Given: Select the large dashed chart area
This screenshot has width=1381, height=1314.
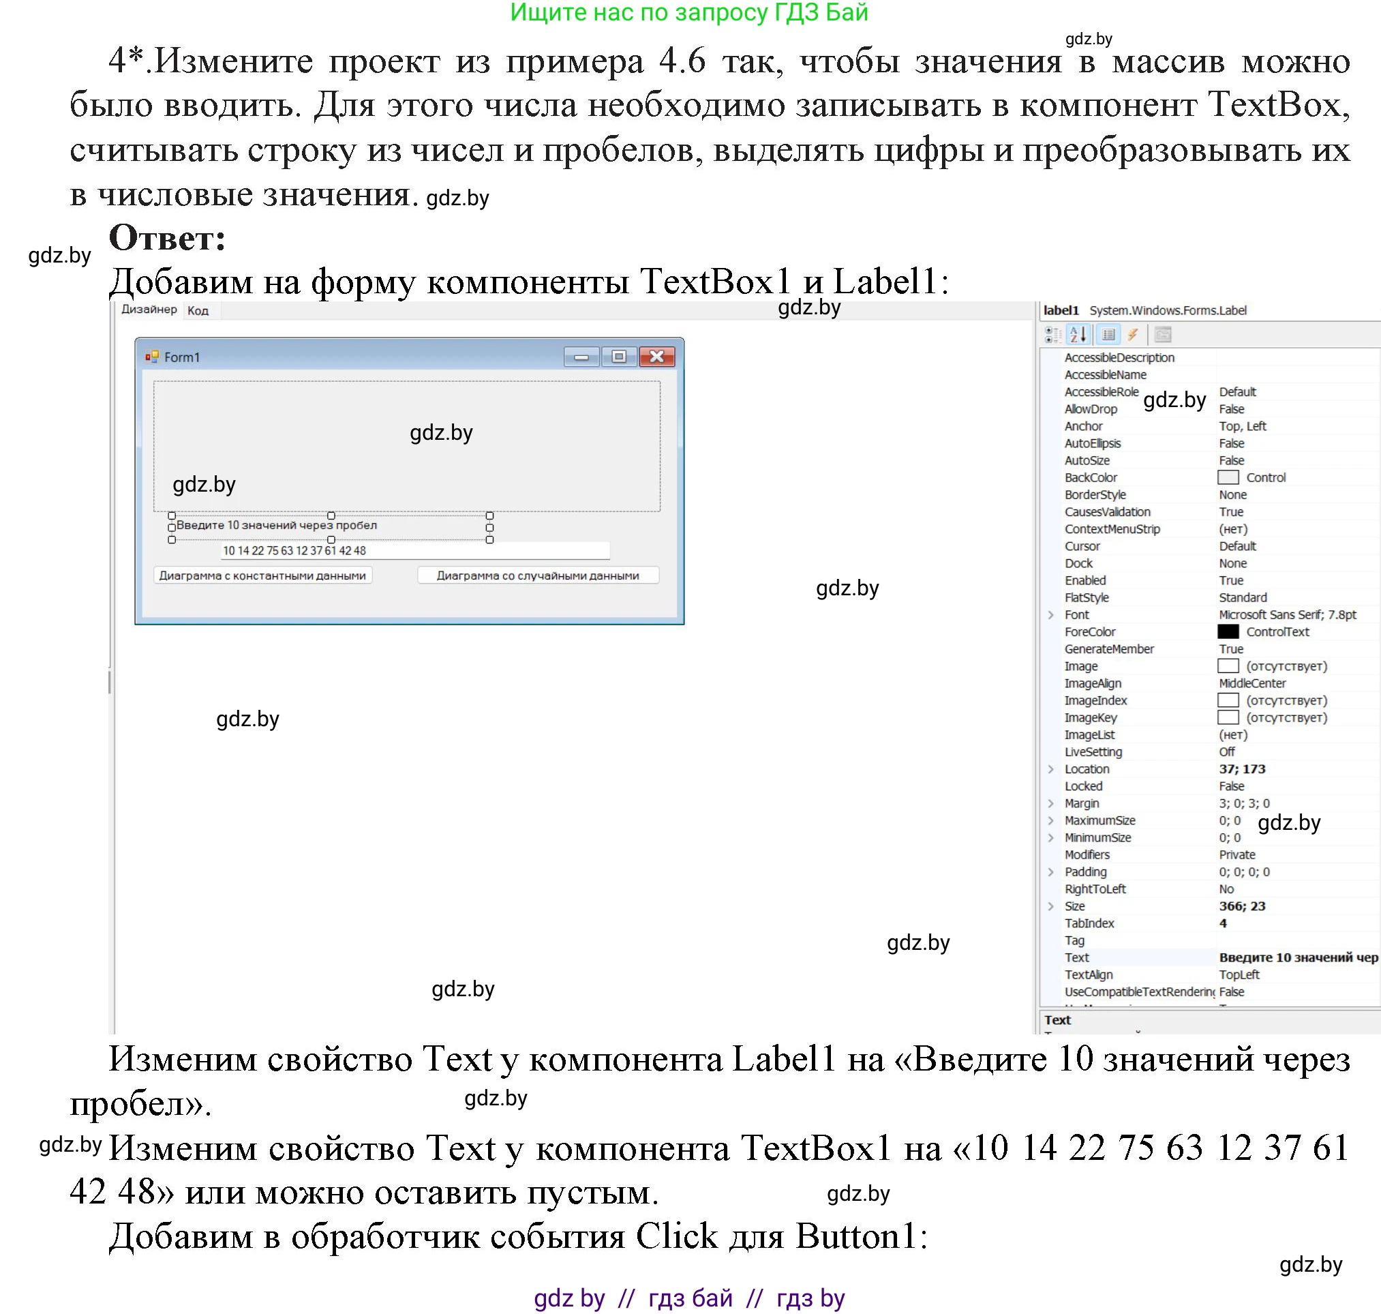Looking at the screenshot, I should 407,446.
